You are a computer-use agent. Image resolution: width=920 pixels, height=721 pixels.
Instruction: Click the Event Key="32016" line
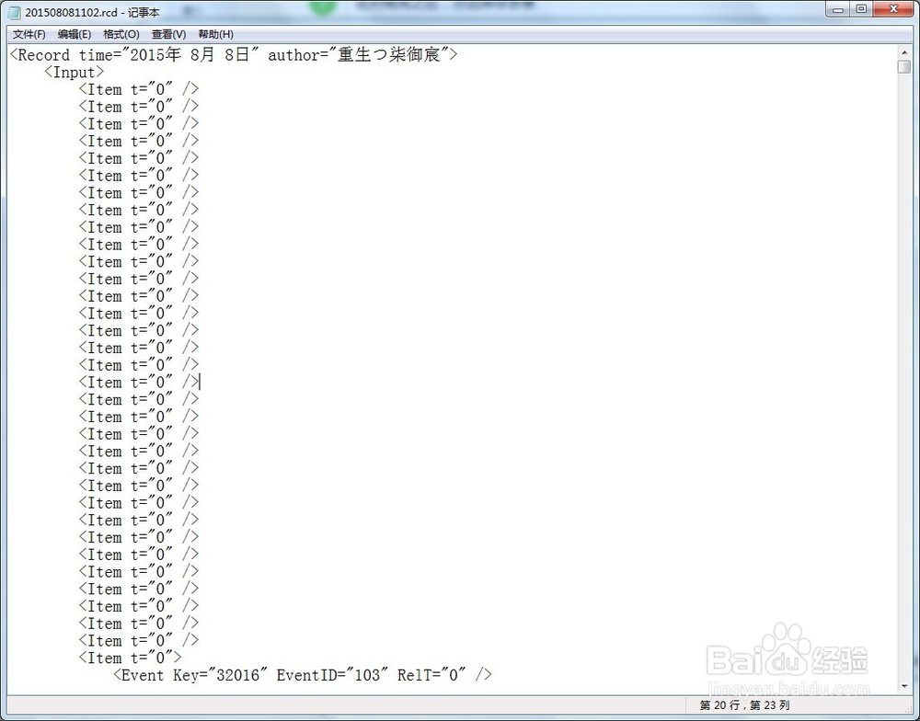point(303,675)
